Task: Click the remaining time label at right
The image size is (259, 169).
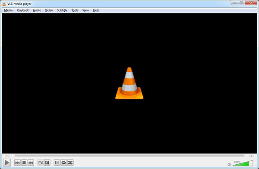Action: point(252,156)
